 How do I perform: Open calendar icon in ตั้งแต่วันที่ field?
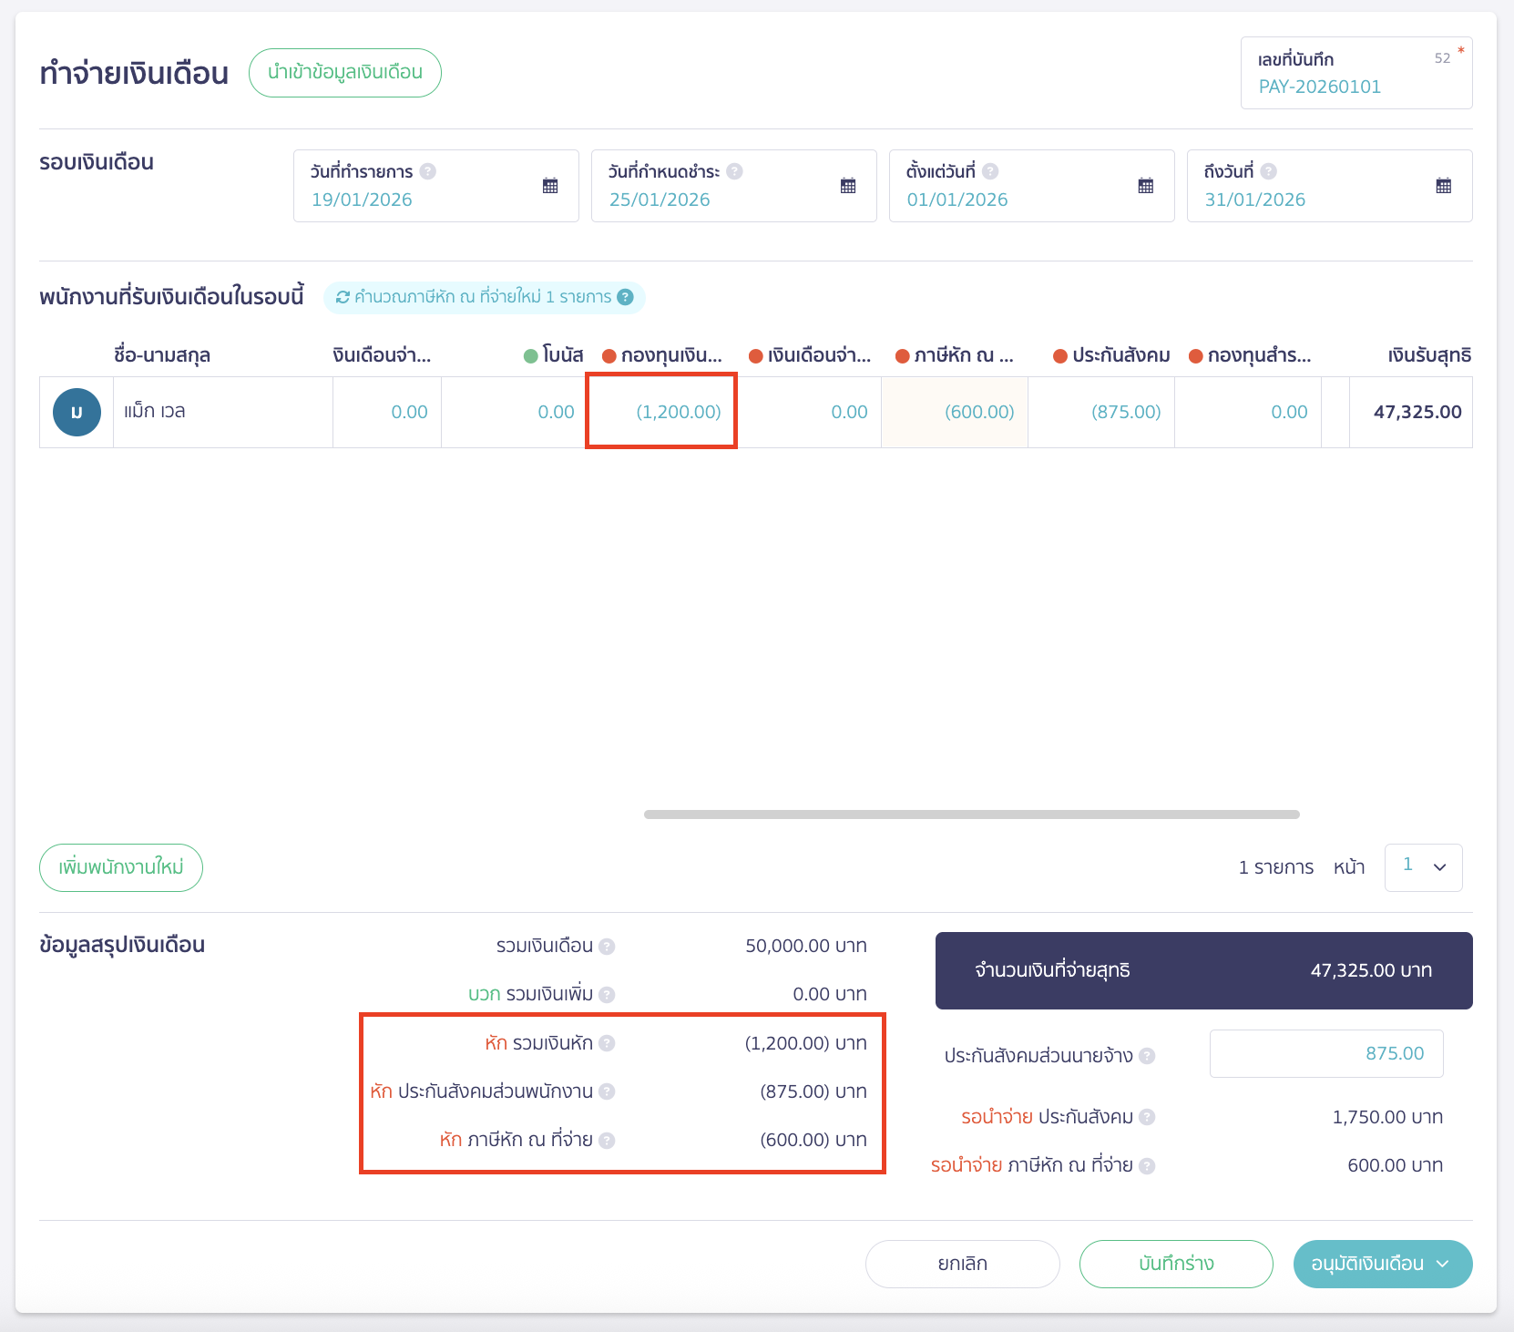coord(1146,186)
